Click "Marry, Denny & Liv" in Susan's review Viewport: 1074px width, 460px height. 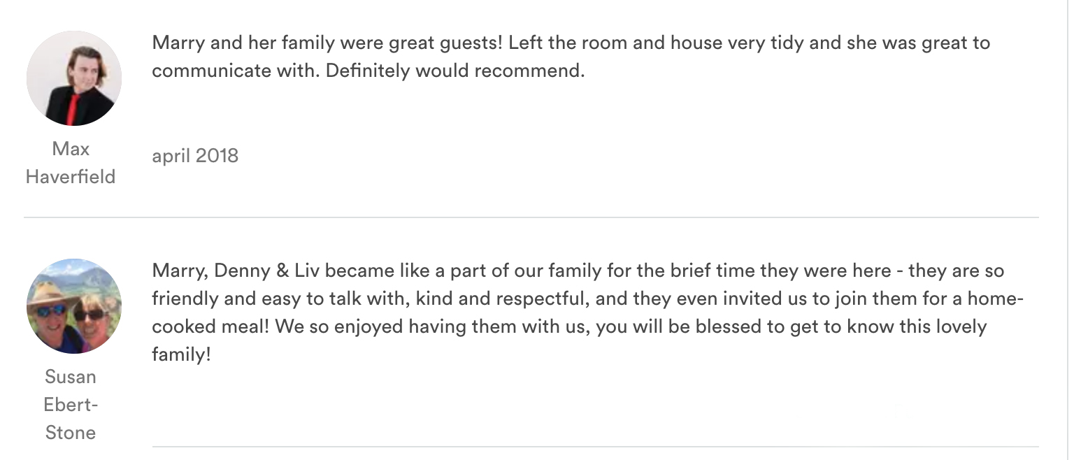pyautogui.click(x=236, y=271)
